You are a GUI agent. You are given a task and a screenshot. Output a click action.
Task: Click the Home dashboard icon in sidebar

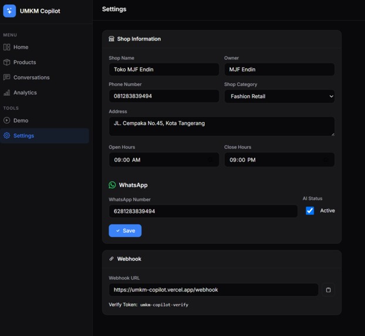click(7, 47)
